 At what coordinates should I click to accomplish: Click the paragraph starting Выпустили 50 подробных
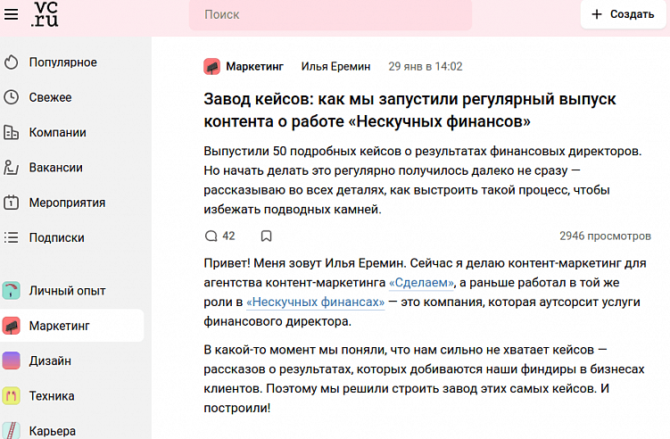[x=423, y=180]
